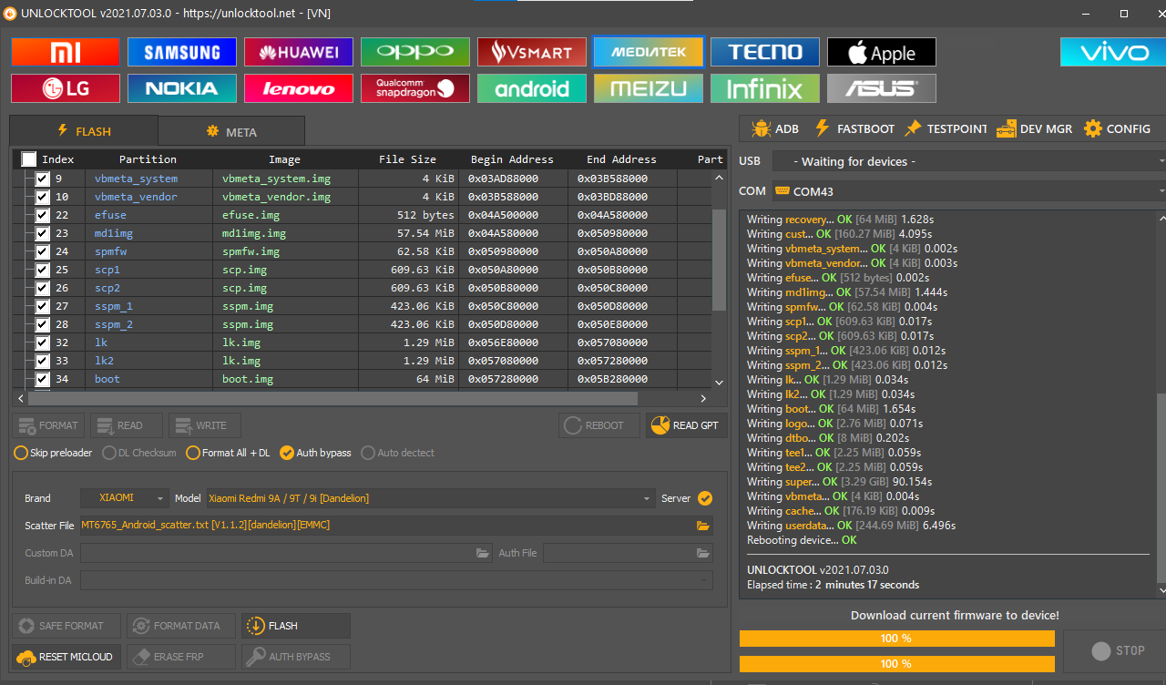Open the FASTBOOT tool
Image resolution: width=1166 pixels, height=685 pixels.
854,128
